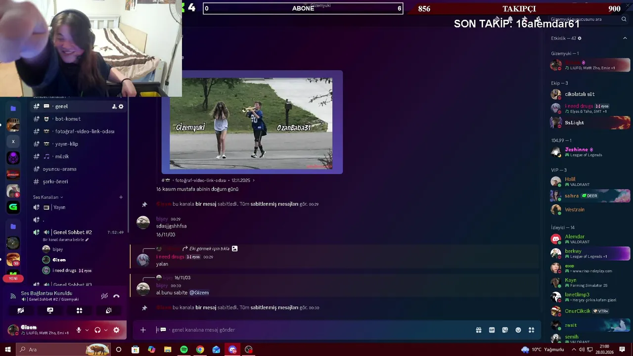Open the müzik channel
The width and height of the screenshot is (633, 356).
(78, 156)
